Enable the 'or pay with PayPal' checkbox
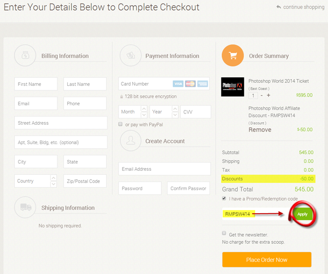 pos(120,124)
